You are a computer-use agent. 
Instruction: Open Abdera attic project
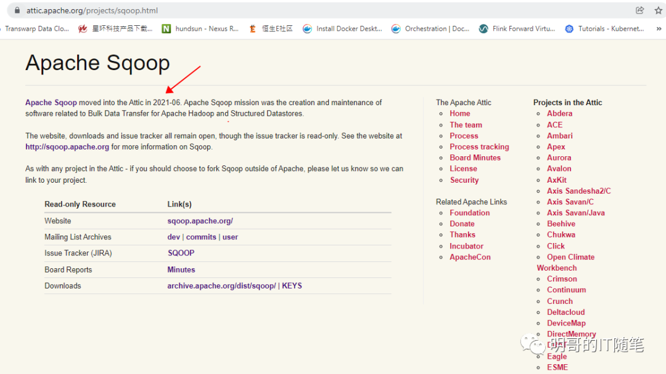pos(559,114)
